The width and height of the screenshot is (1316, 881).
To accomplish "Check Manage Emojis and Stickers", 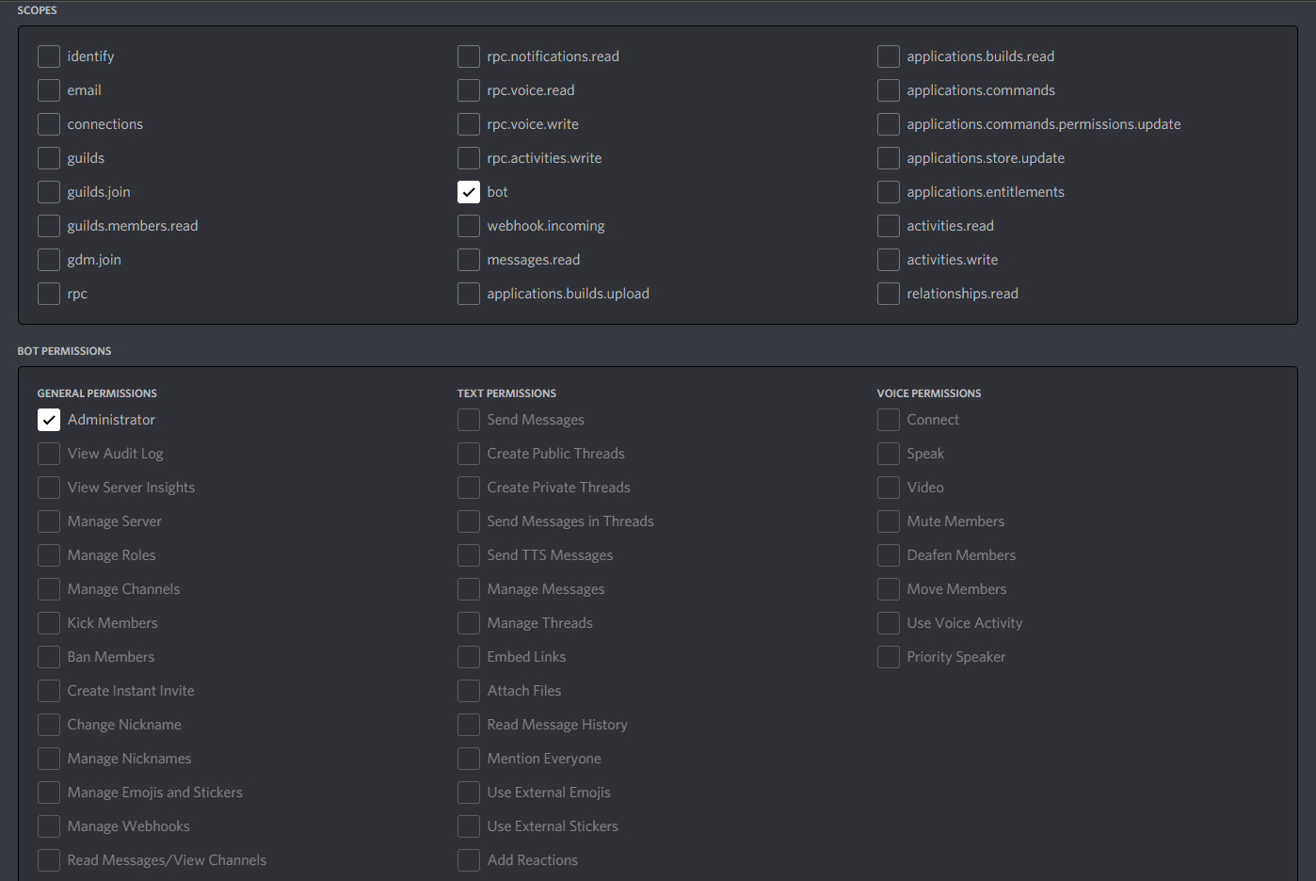I will (49, 793).
